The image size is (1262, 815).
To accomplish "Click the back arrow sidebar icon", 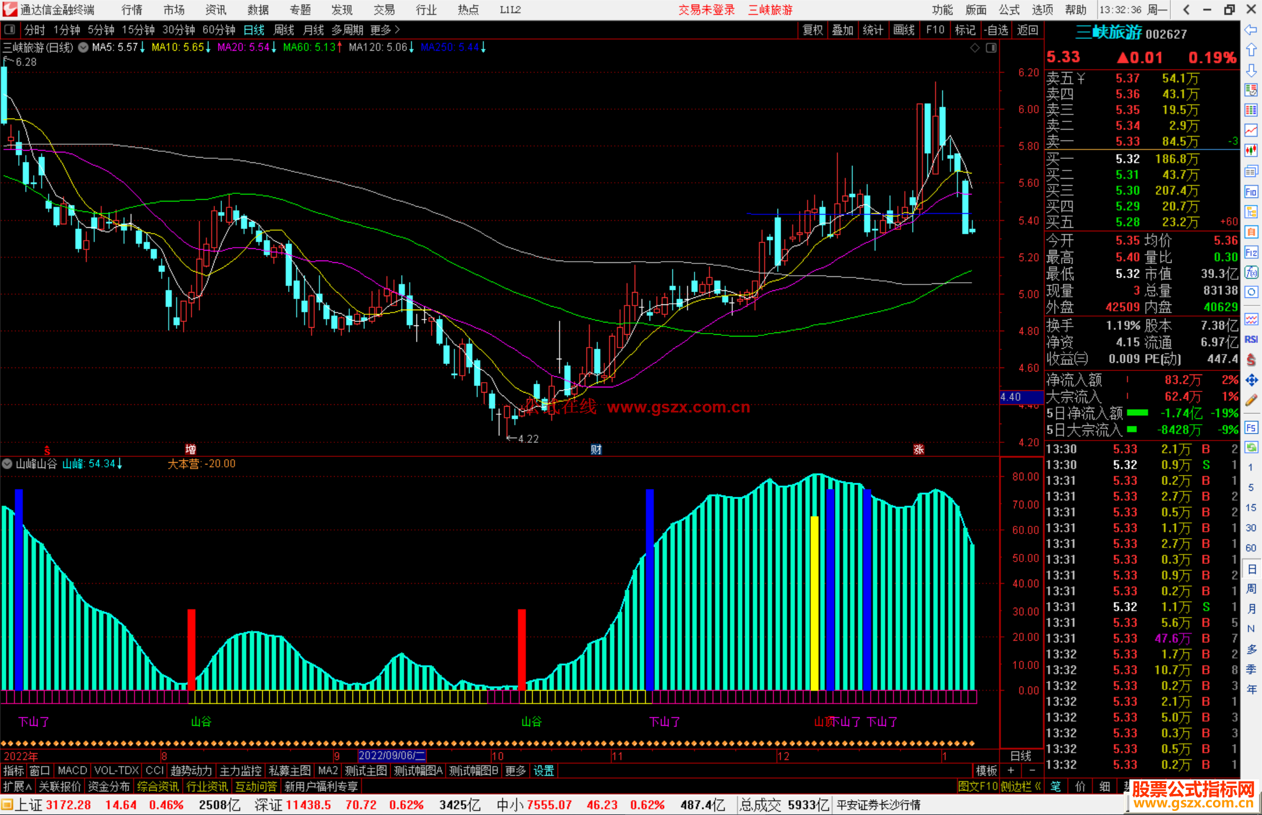I will (1251, 30).
